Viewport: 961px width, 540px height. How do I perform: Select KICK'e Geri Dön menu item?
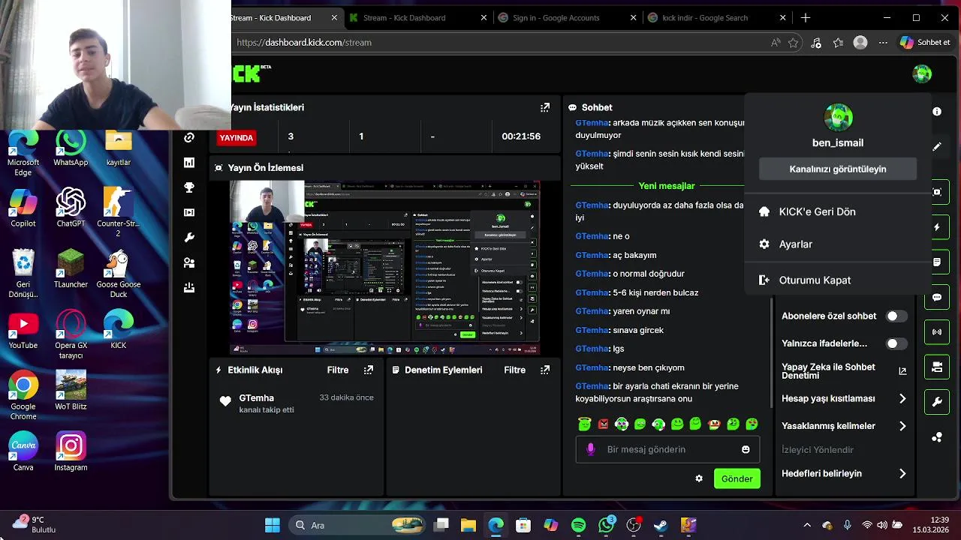pos(837,211)
